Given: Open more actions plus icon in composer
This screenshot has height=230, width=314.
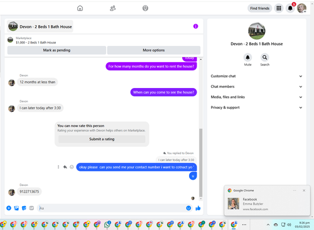Looking at the screenshot, I should (9, 208).
